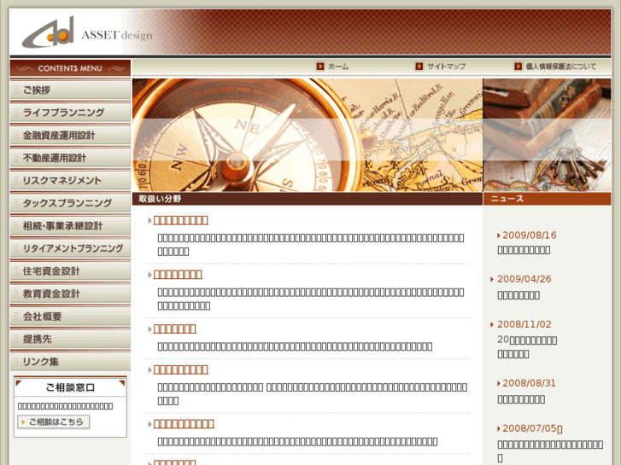Image resolution: width=621 pixels, height=465 pixels.
Task: View 提携先 menu item
Action: point(70,340)
